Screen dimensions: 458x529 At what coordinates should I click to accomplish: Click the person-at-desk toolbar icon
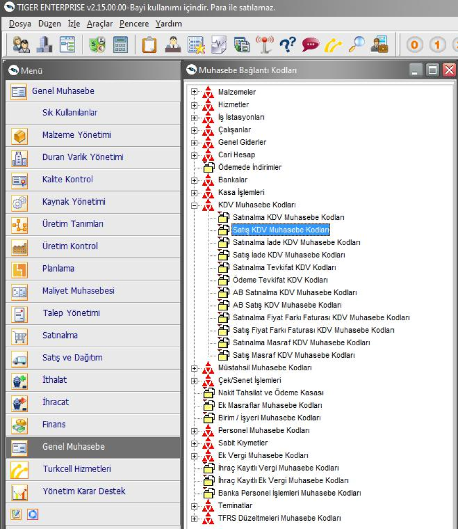coord(173,44)
